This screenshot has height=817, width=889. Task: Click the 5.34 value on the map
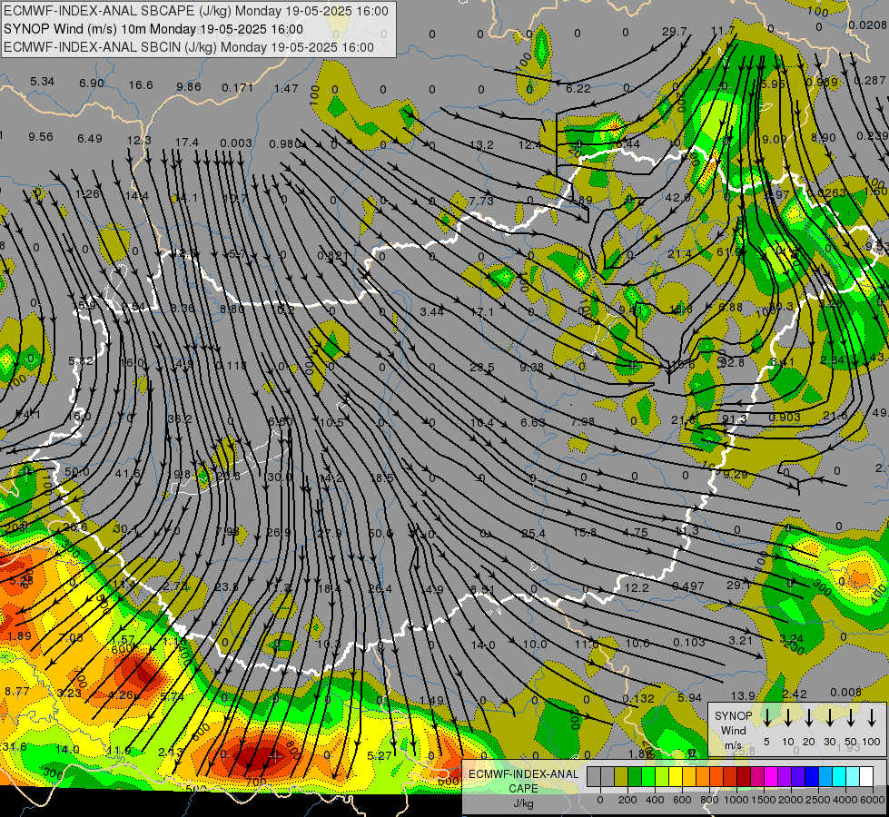42,82
